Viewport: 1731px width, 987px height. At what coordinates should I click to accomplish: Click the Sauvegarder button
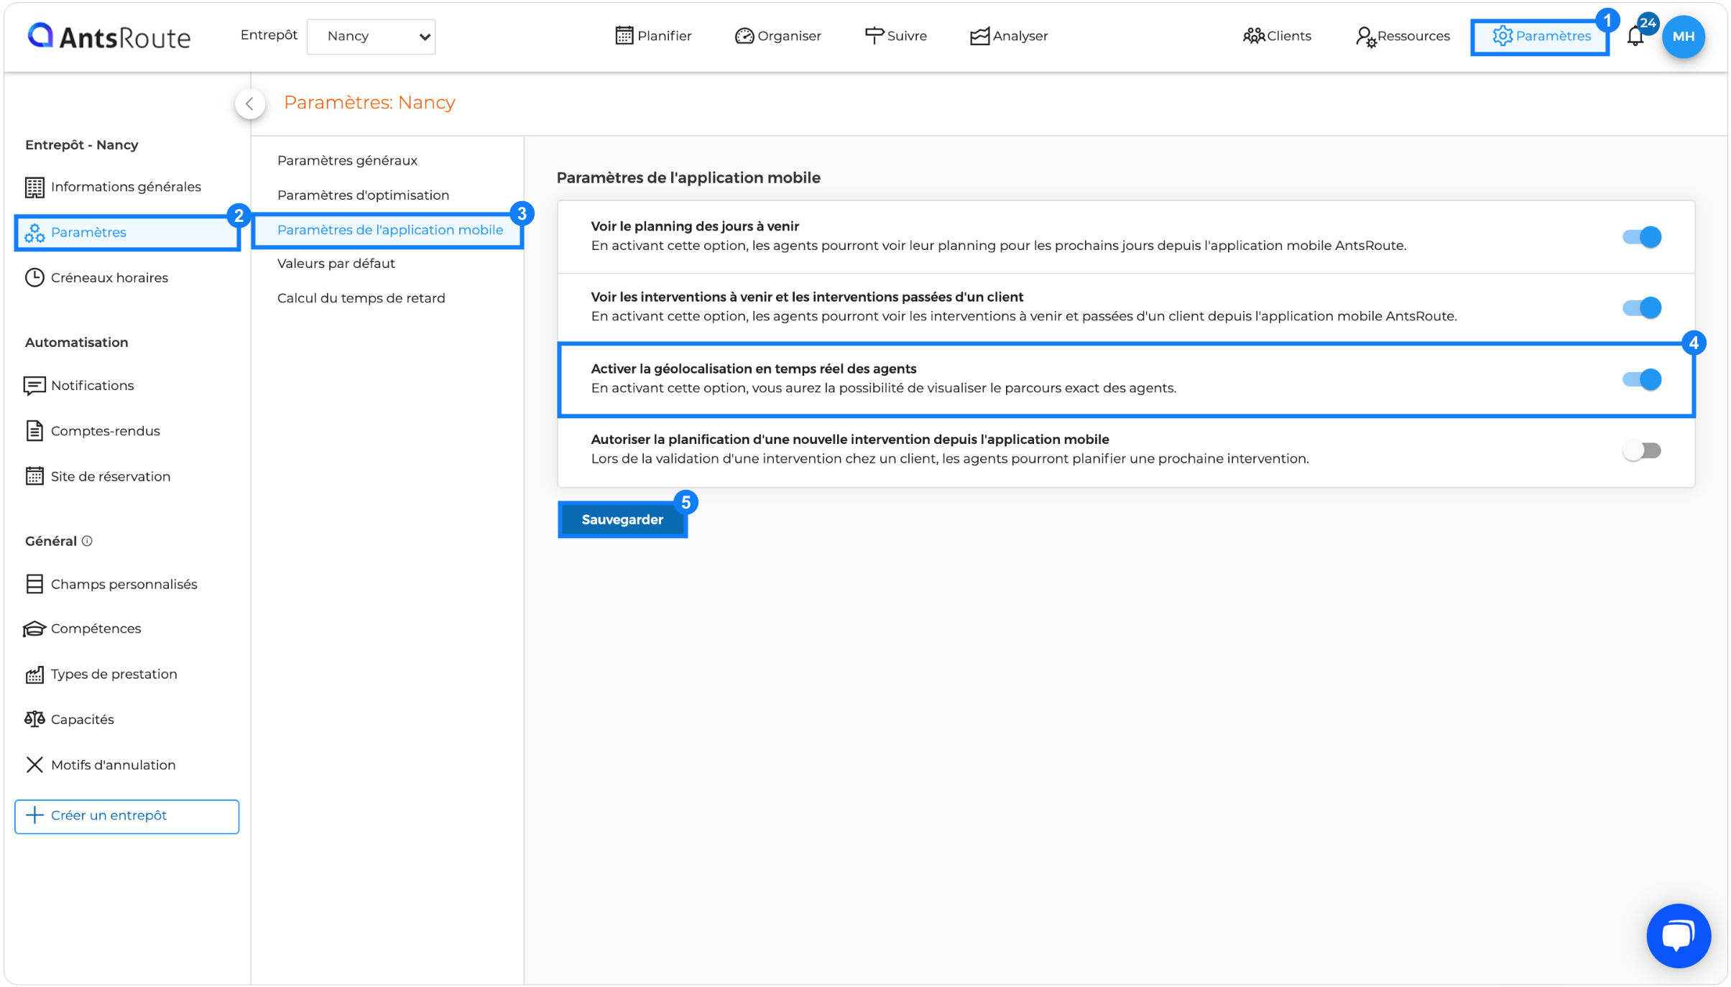coord(622,519)
